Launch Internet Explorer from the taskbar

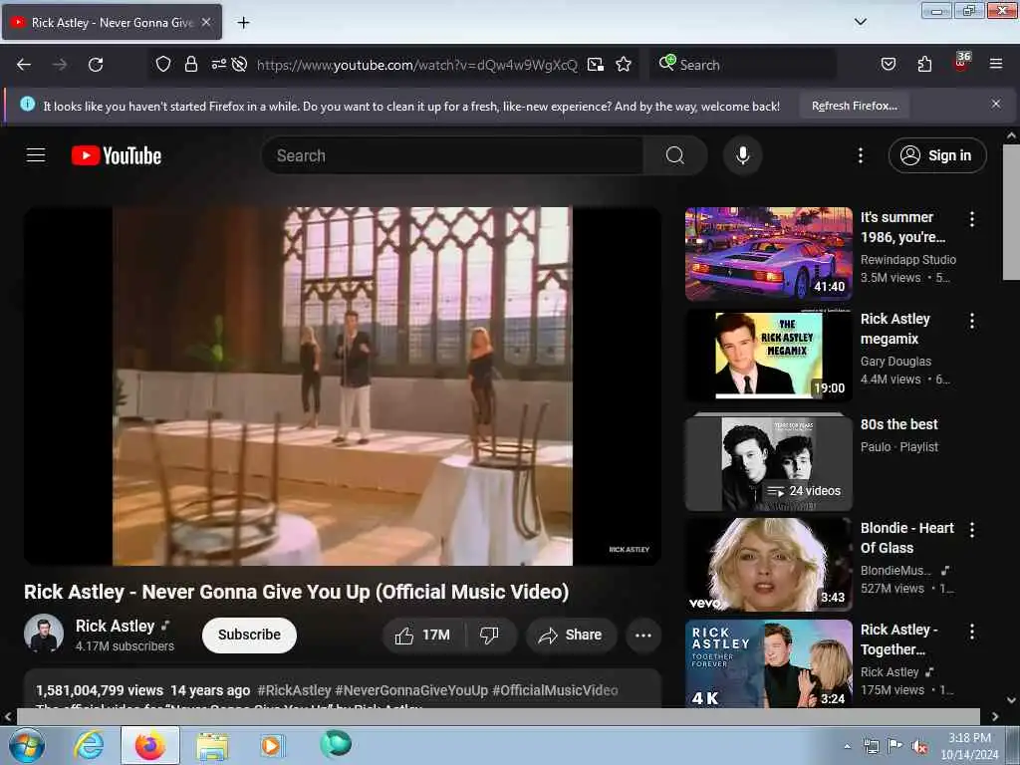pos(89,745)
